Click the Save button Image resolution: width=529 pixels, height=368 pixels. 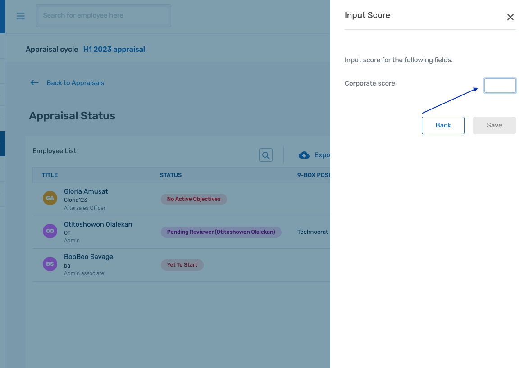494,125
